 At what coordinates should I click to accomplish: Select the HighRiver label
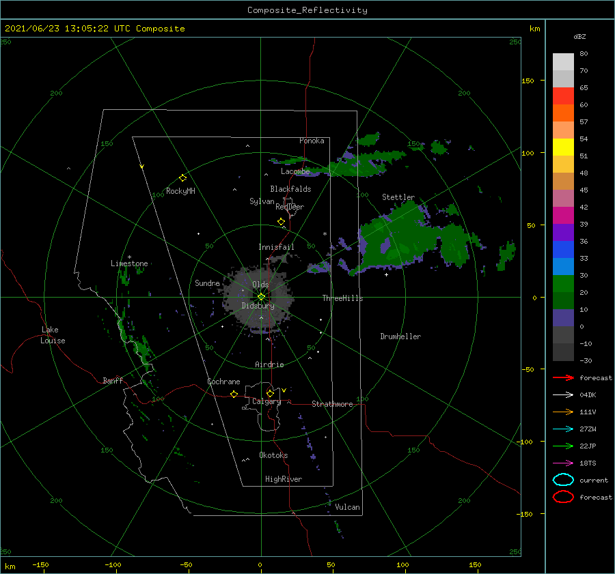pos(284,479)
